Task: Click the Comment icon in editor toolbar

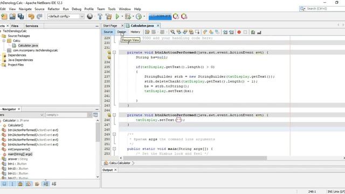Action: click(253, 32)
